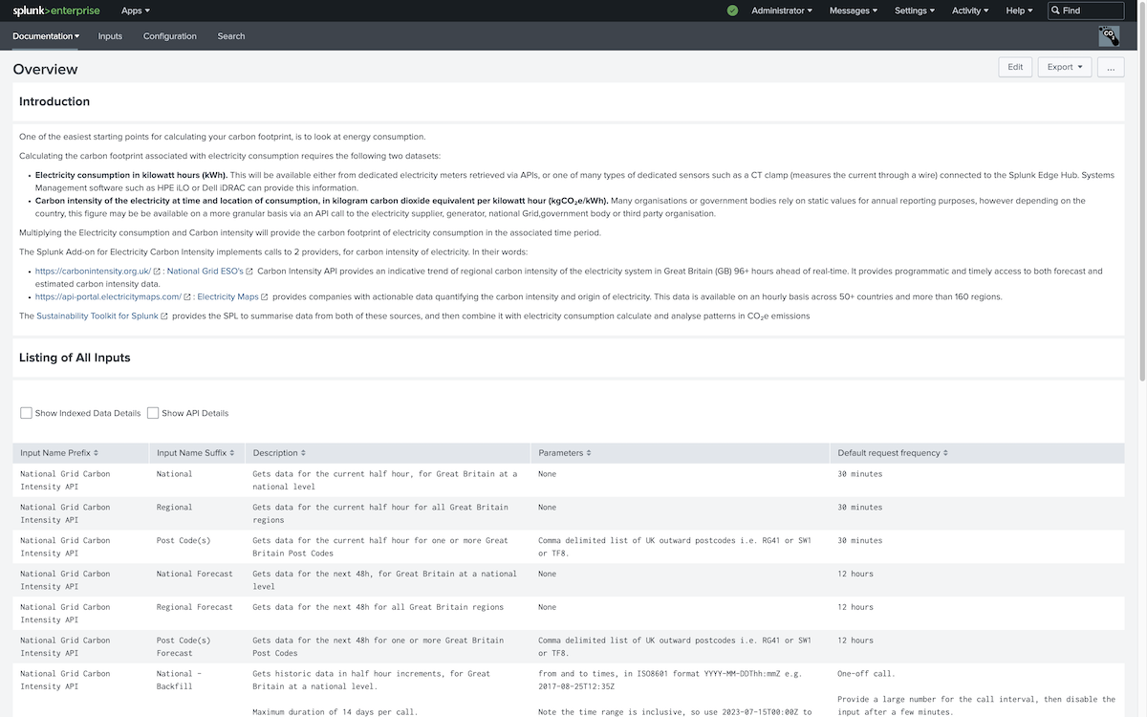Viewport: 1147px width, 717px height.
Task: Enable Show API Details checkbox
Action: (153, 413)
